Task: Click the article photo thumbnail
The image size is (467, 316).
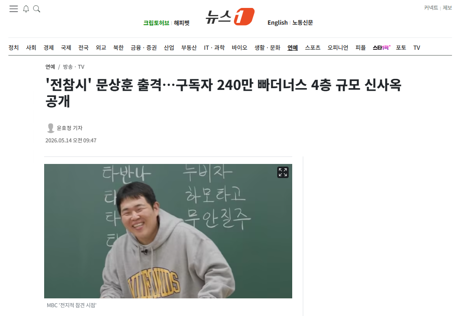Action: 168,231
